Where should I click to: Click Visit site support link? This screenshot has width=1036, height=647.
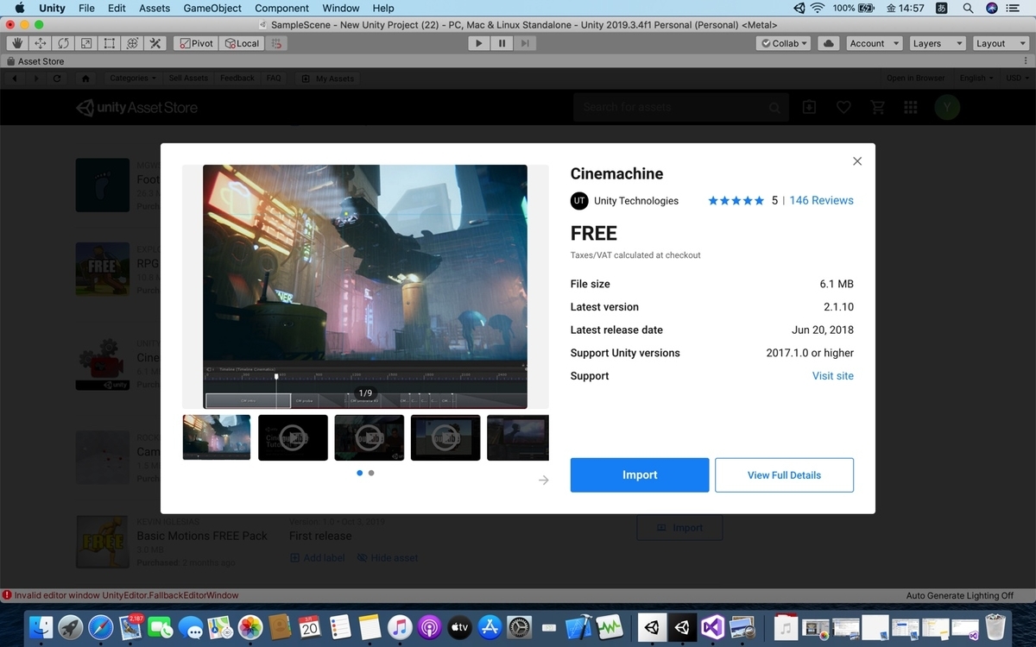833,376
